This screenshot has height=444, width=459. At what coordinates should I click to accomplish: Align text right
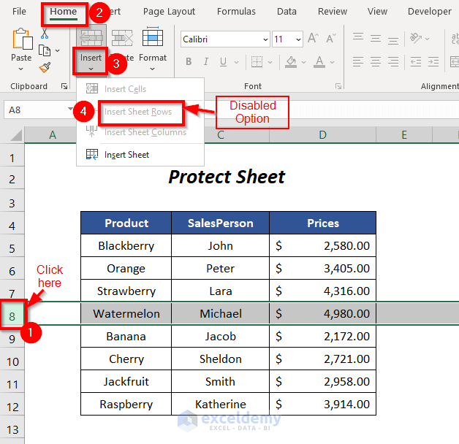point(393,62)
